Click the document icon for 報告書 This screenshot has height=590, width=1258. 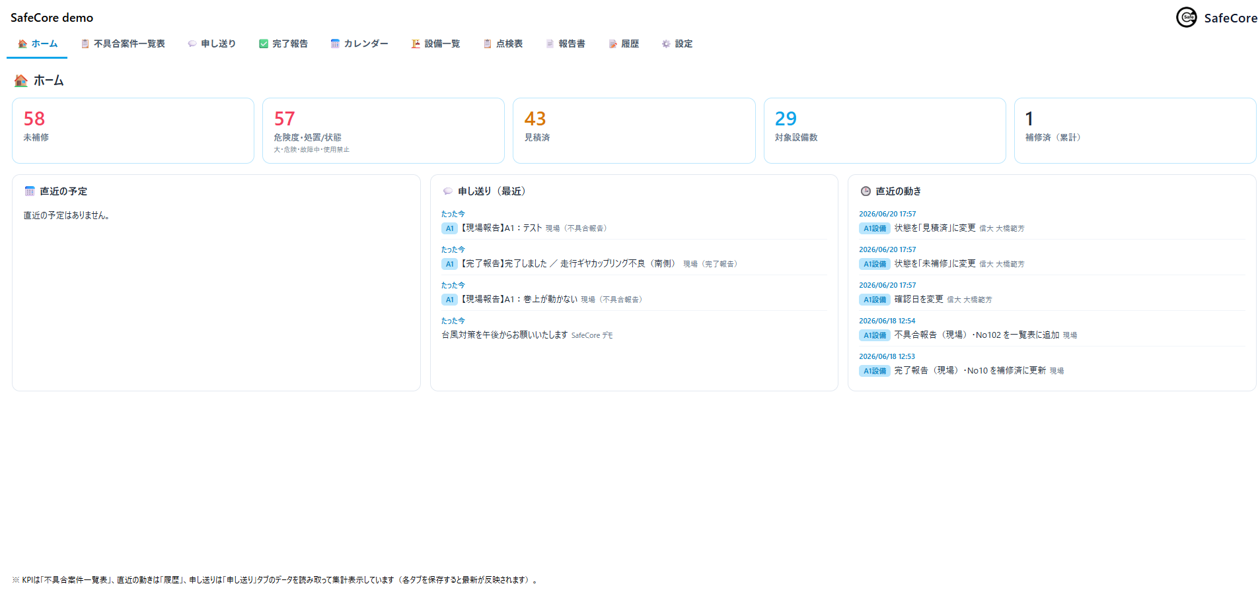550,44
